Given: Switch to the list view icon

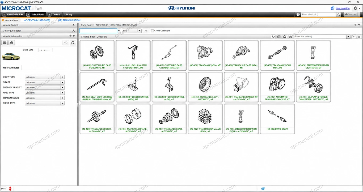Looking at the screenshot, I should pos(360,37).
